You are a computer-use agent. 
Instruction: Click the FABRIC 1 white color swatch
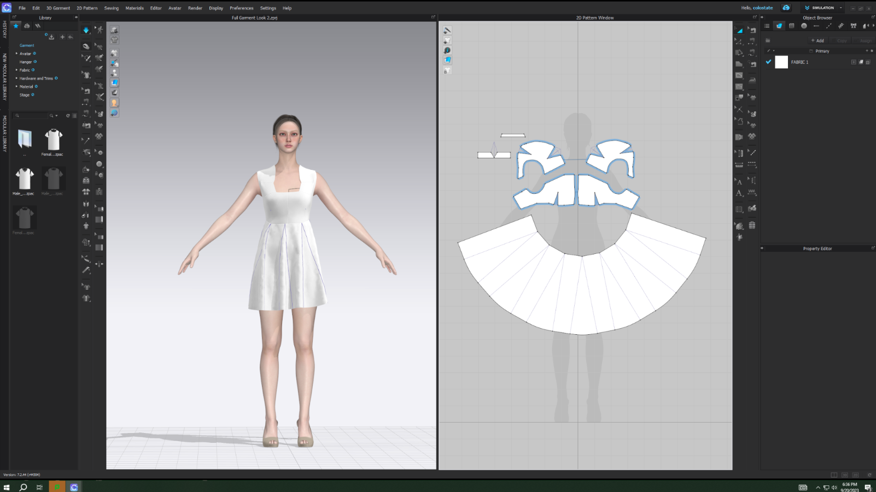781,62
